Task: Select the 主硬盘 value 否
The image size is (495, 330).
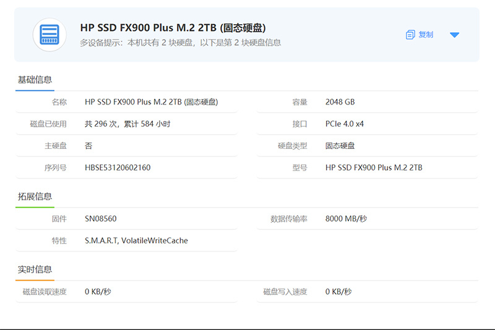Action: [88, 146]
